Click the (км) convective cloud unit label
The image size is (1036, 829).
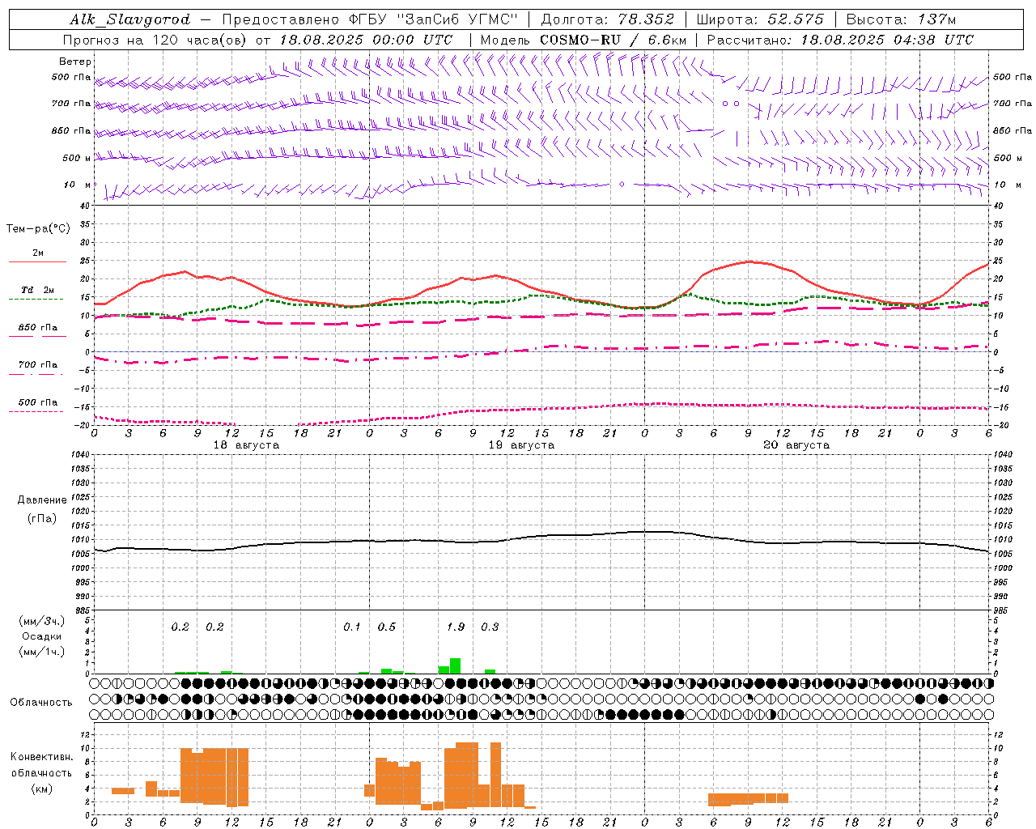click(41, 789)
